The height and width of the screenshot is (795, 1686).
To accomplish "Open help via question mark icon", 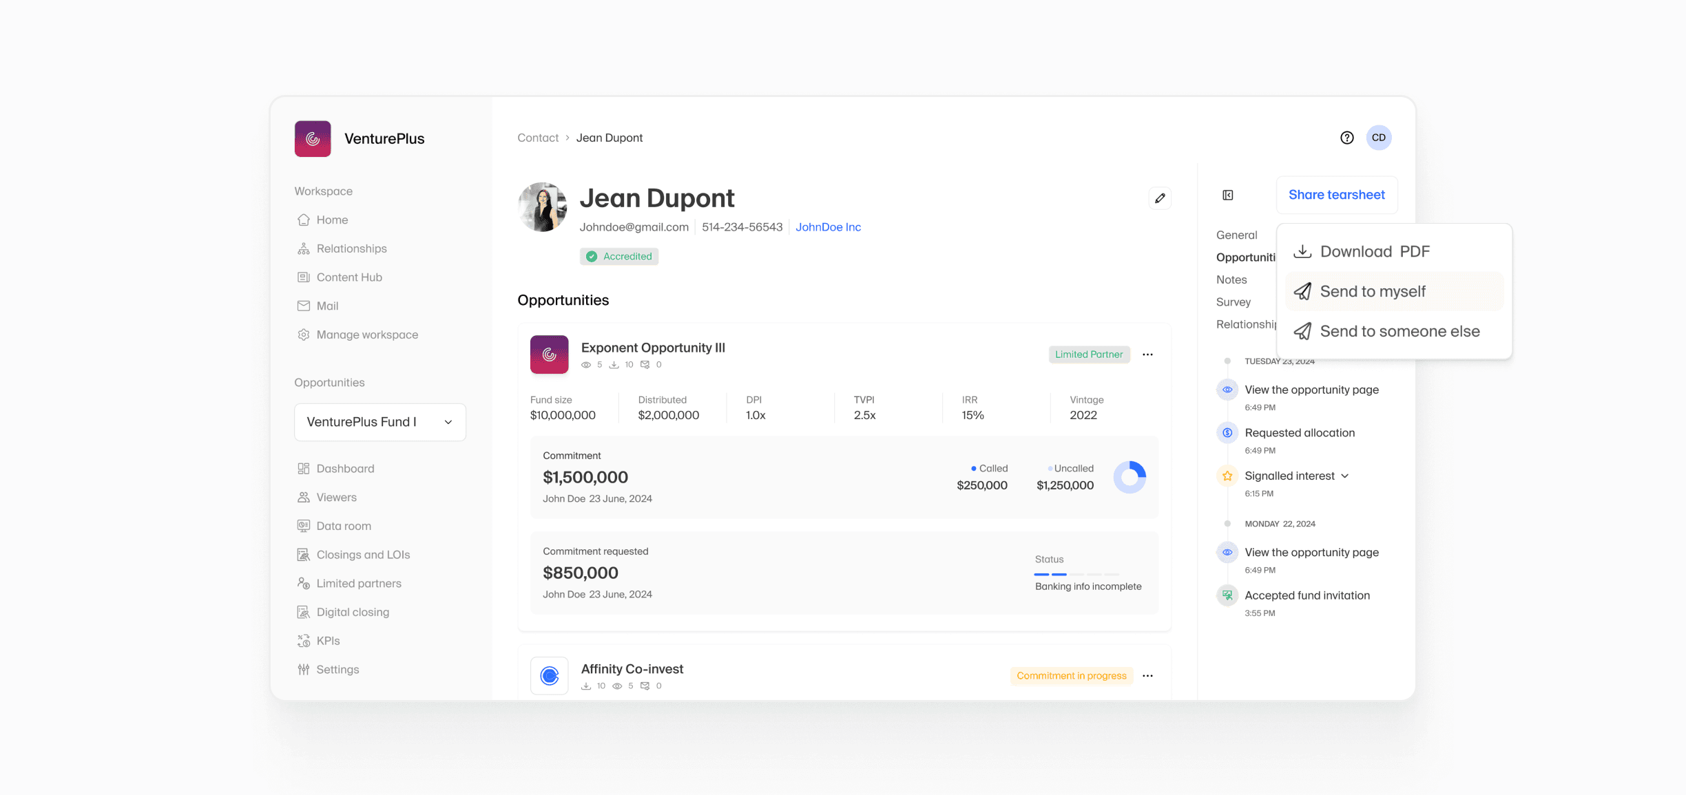I will point(1346,138).
